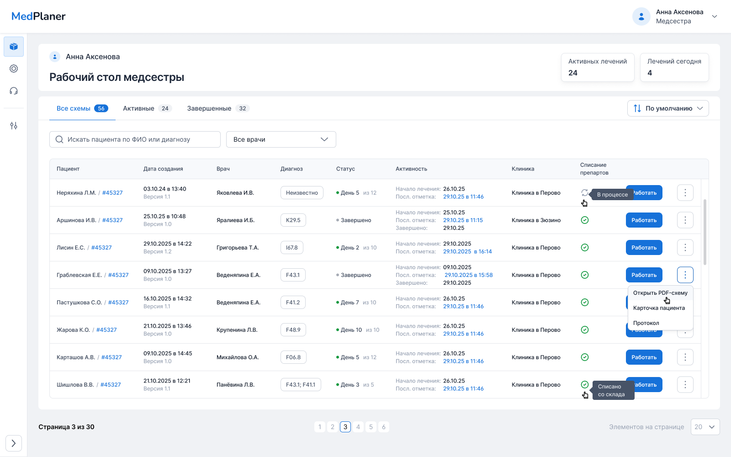The height and width of the screenshot is (457, 731).
Task: Expand the Анна Аксенова user profile menu
Action: click(715, 16)
